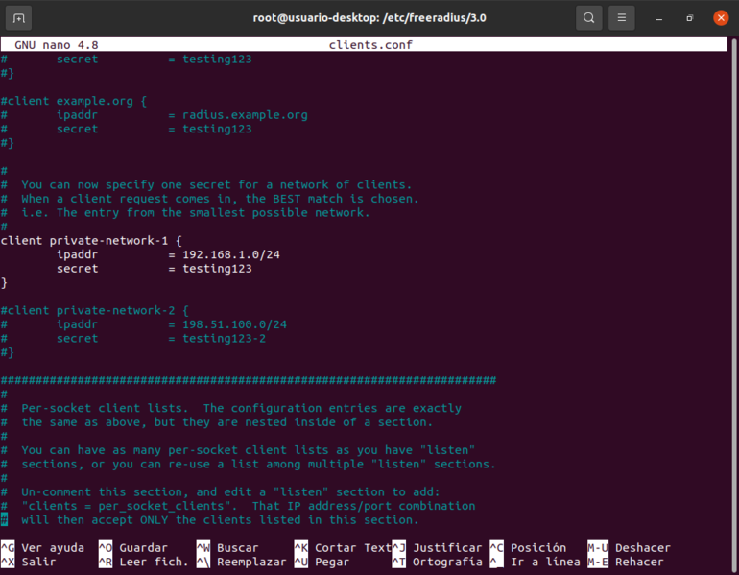Image resolution: width=739 pixels, height=575 pixels.
Task: Close the terminal window
Action: tap(721, 18)
